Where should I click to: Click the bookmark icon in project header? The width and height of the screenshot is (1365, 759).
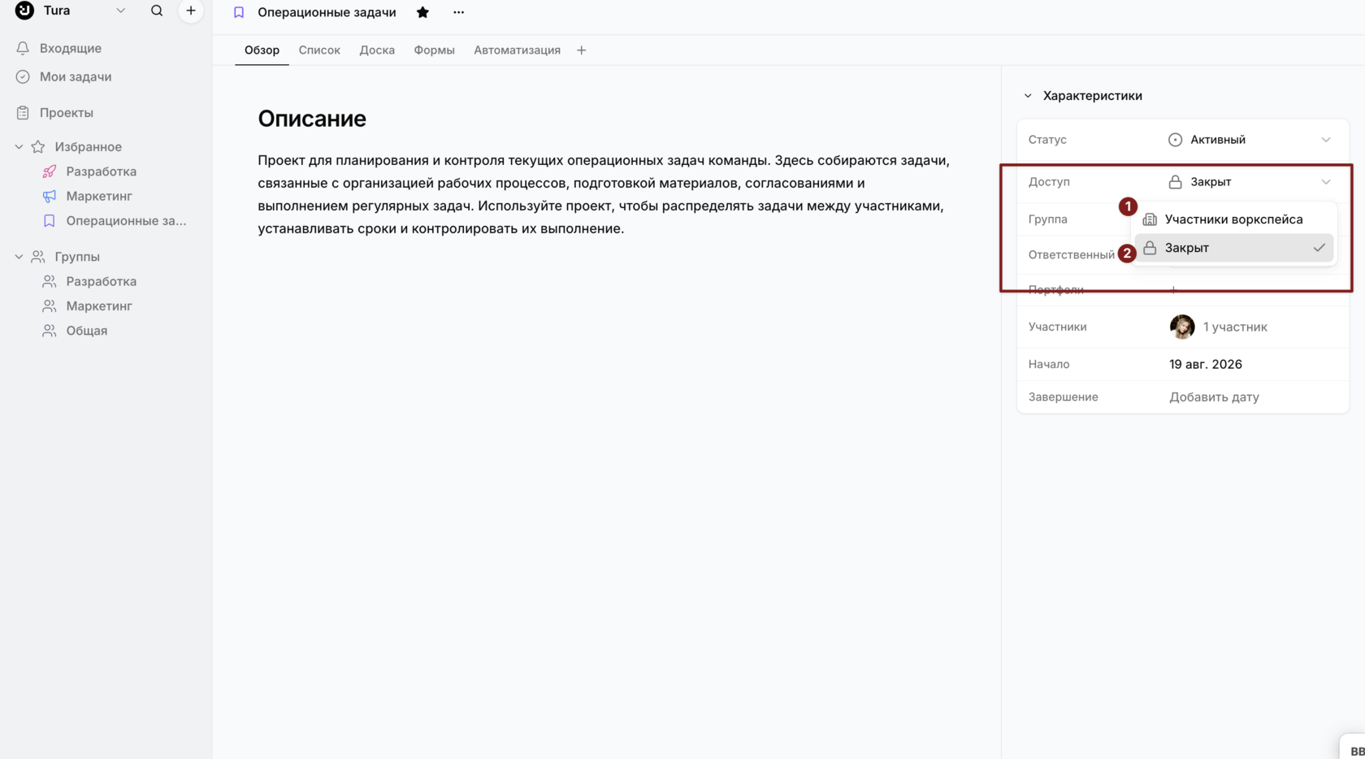point(239,12)
